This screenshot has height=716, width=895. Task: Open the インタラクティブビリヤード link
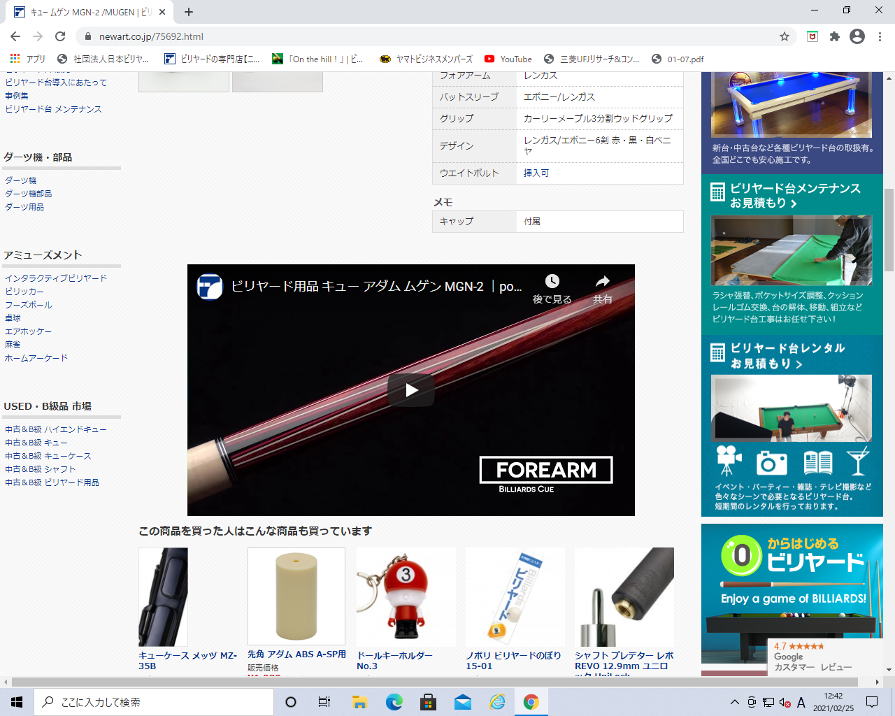[x=56, y=278]
